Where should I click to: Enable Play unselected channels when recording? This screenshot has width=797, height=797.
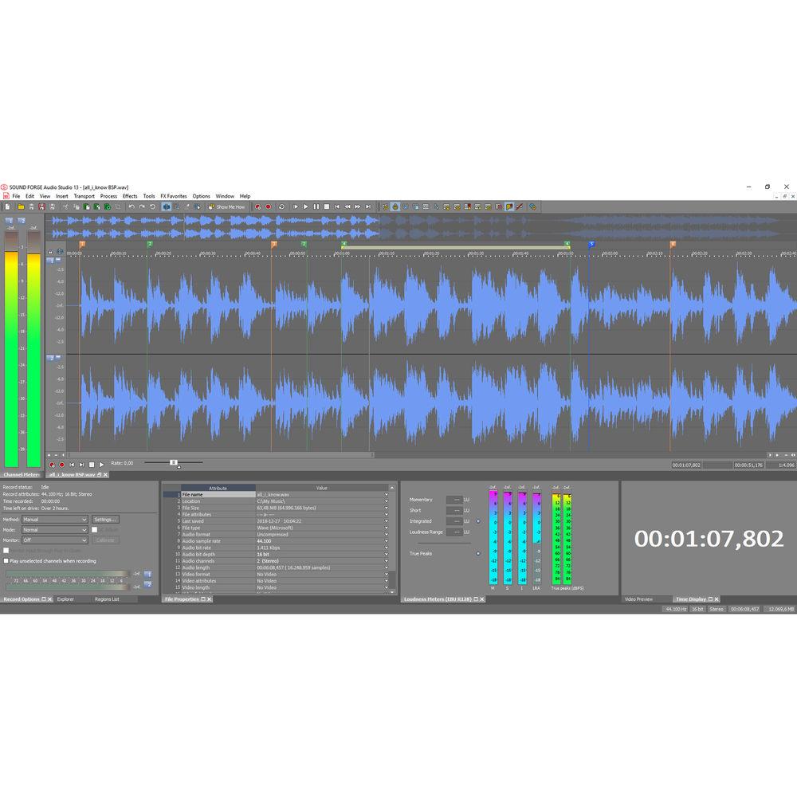pyautogui.click(x=8, y=560)
